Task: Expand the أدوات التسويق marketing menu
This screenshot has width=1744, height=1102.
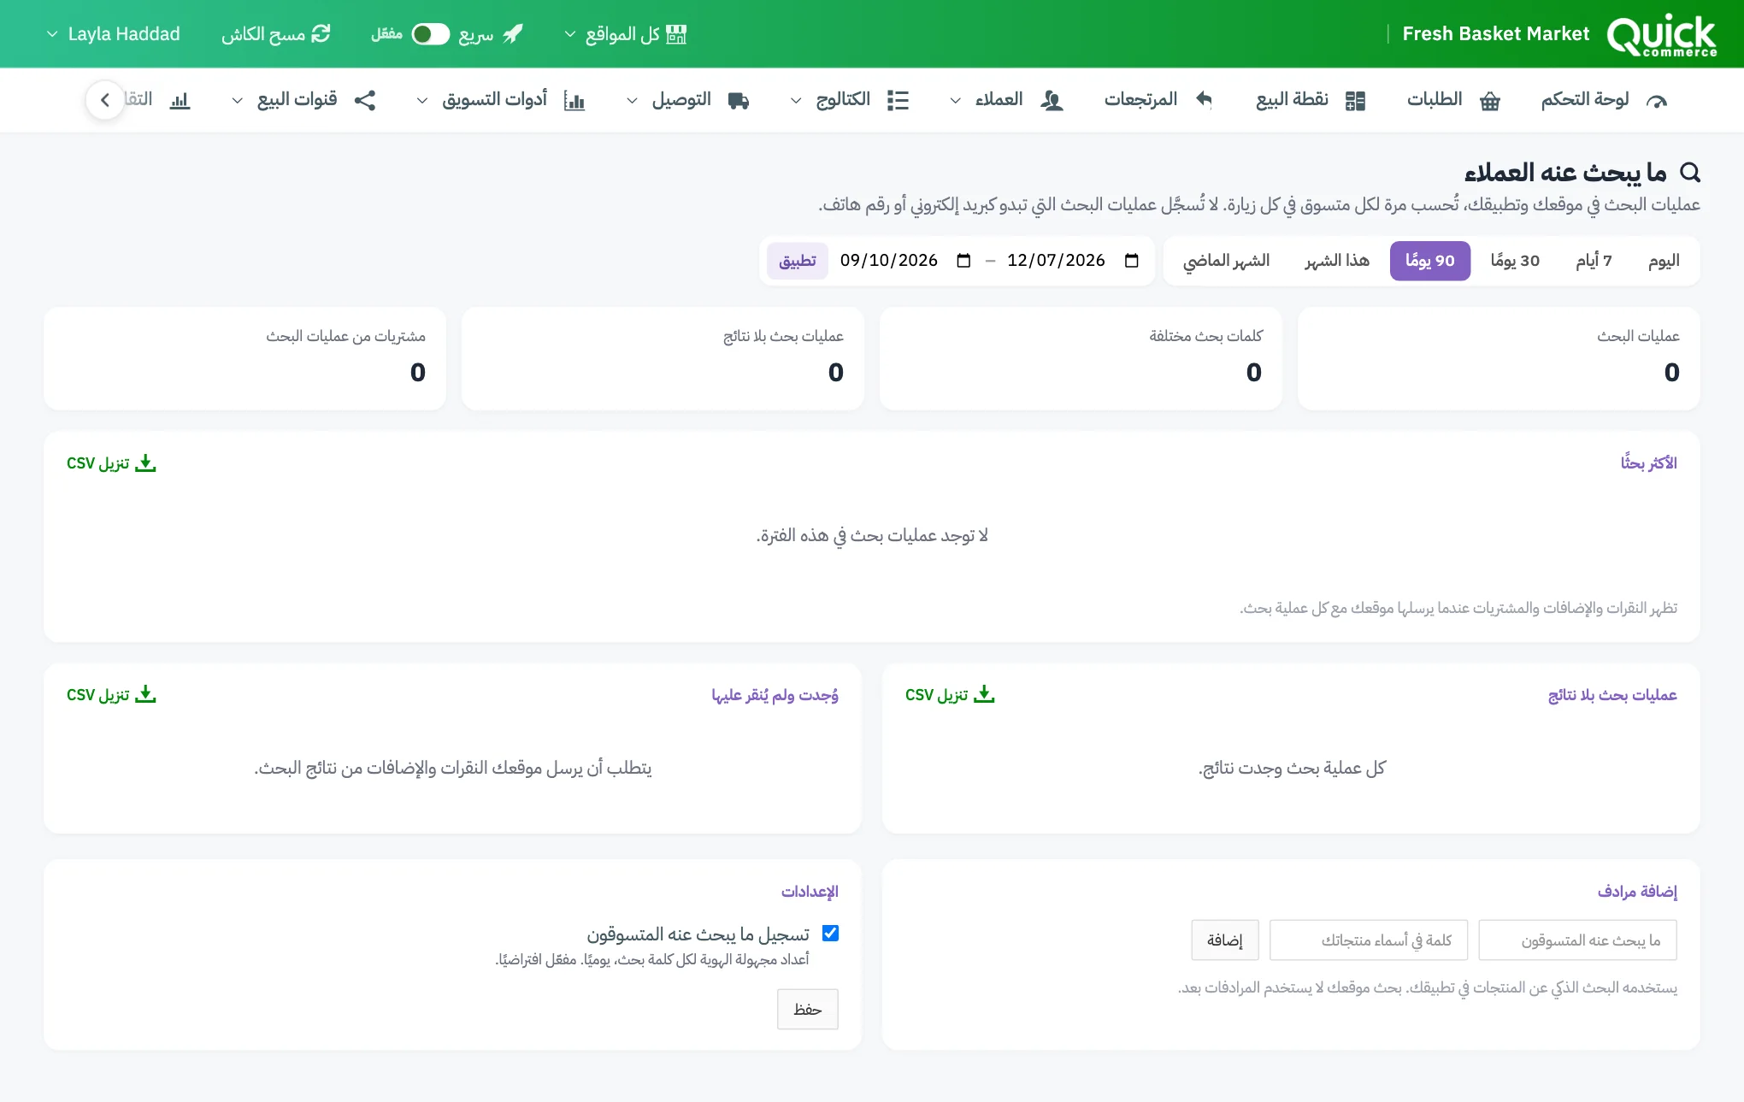Action: coord(500,101)
